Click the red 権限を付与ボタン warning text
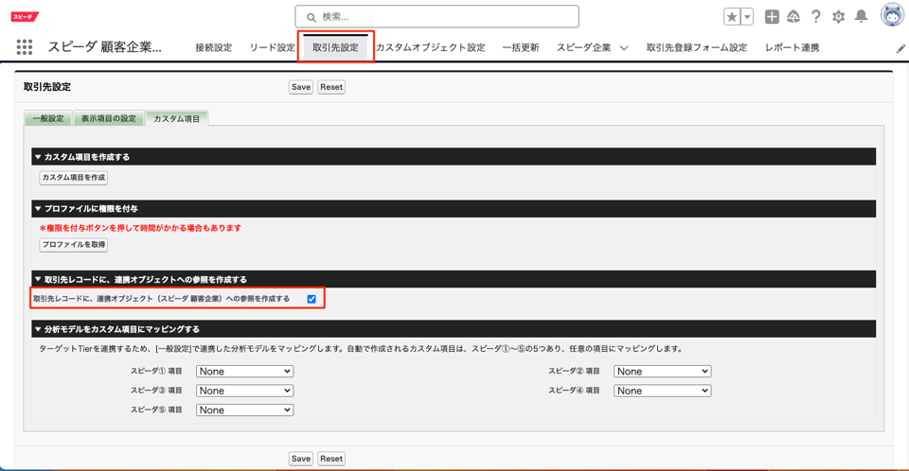 click(x=140, y=228)
